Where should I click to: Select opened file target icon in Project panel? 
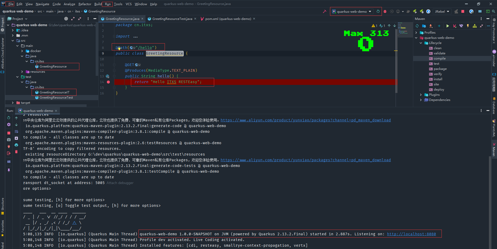pos(66,19)
